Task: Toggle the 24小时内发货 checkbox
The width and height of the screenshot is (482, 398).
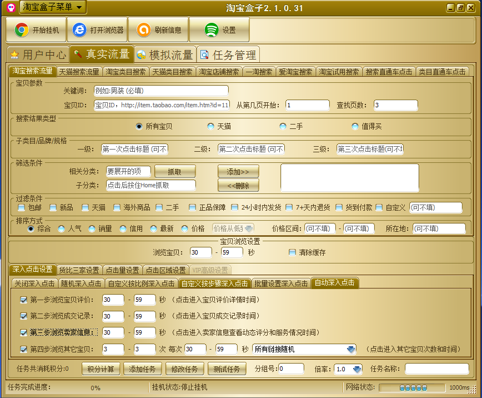Action: click(234, 208)
